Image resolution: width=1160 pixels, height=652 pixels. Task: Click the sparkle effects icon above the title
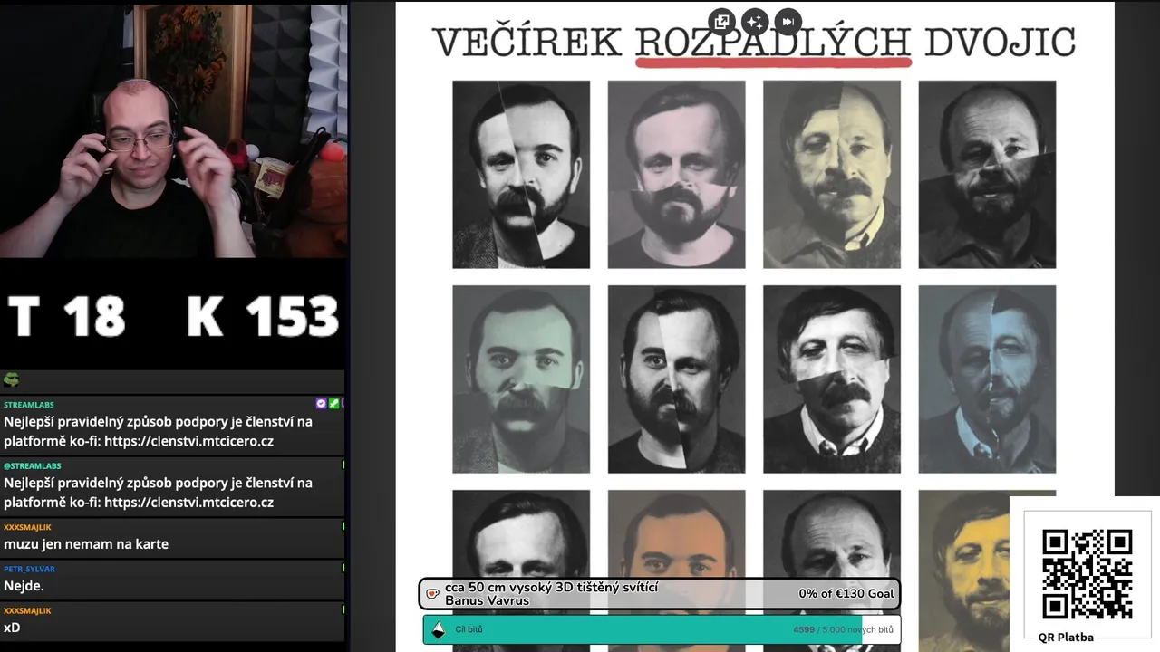(754, 21)
